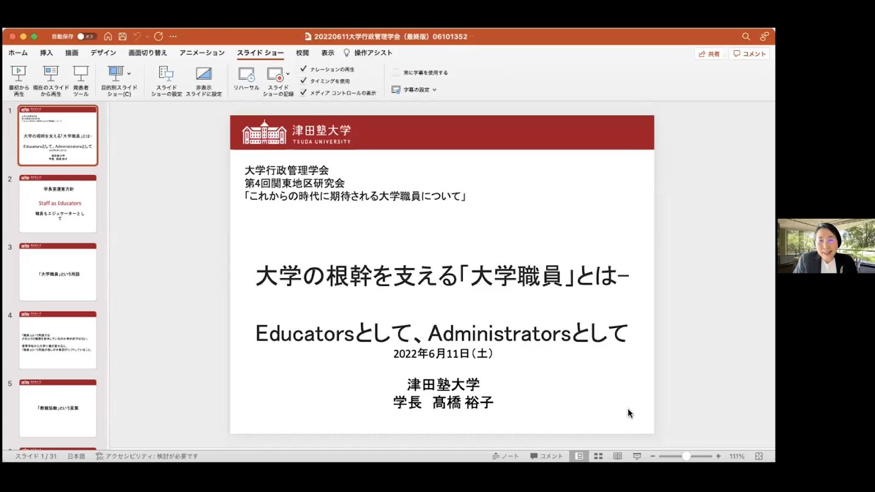Click the subtitle settings icon (字幕の設定)

pos(396,90)
